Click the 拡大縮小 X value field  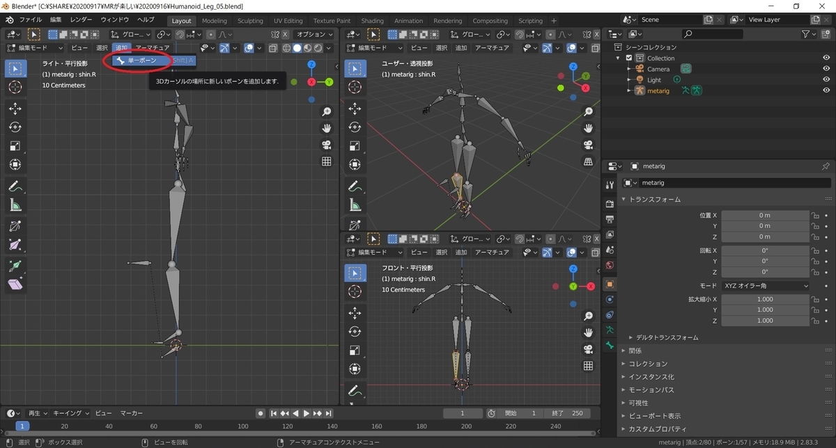pos(764,299)
